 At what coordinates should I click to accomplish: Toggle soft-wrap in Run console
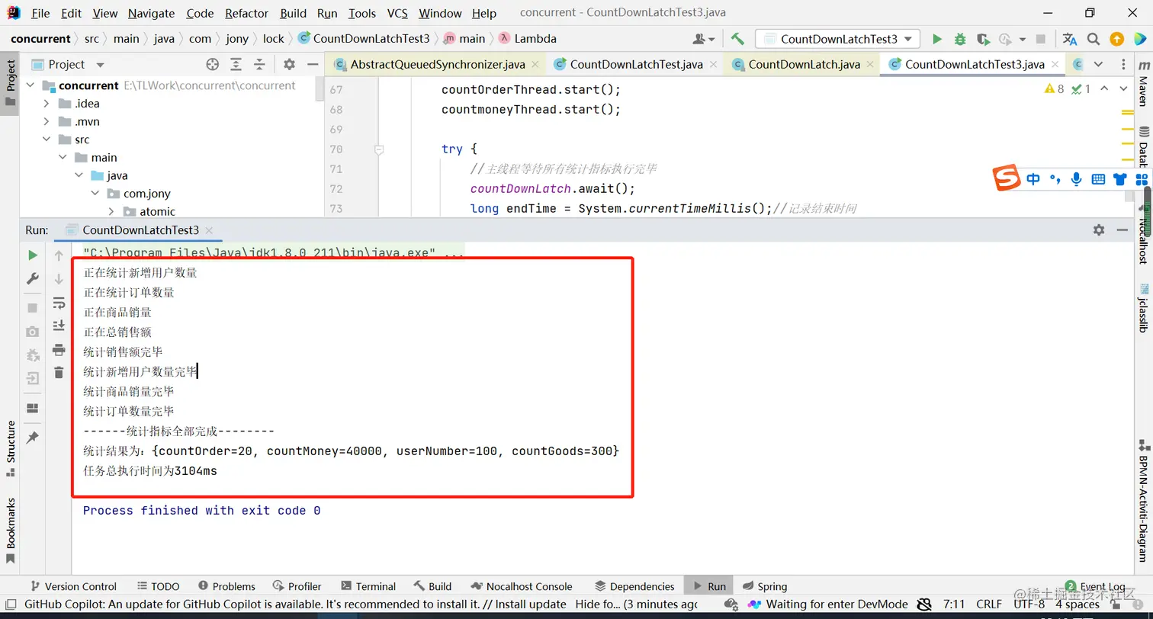point(59,303)
